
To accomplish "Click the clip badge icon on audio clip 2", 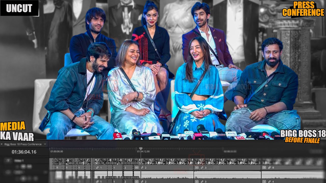I will point(137,181).
